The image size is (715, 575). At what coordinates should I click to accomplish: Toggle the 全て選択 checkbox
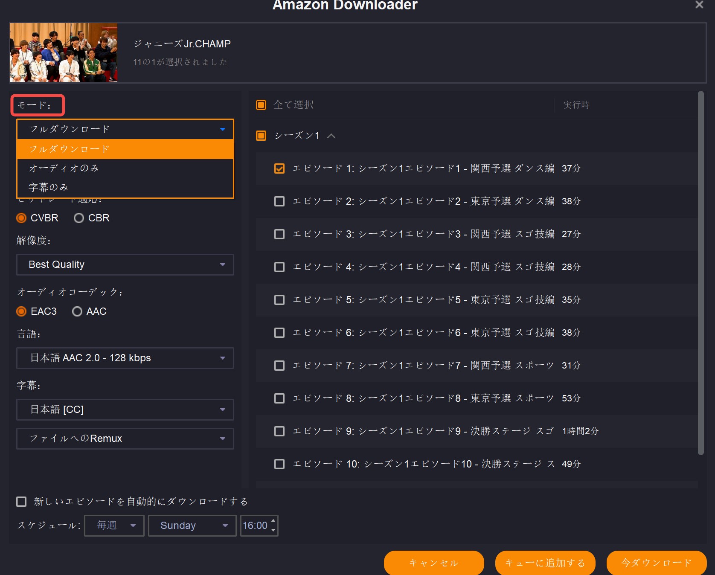261,105
